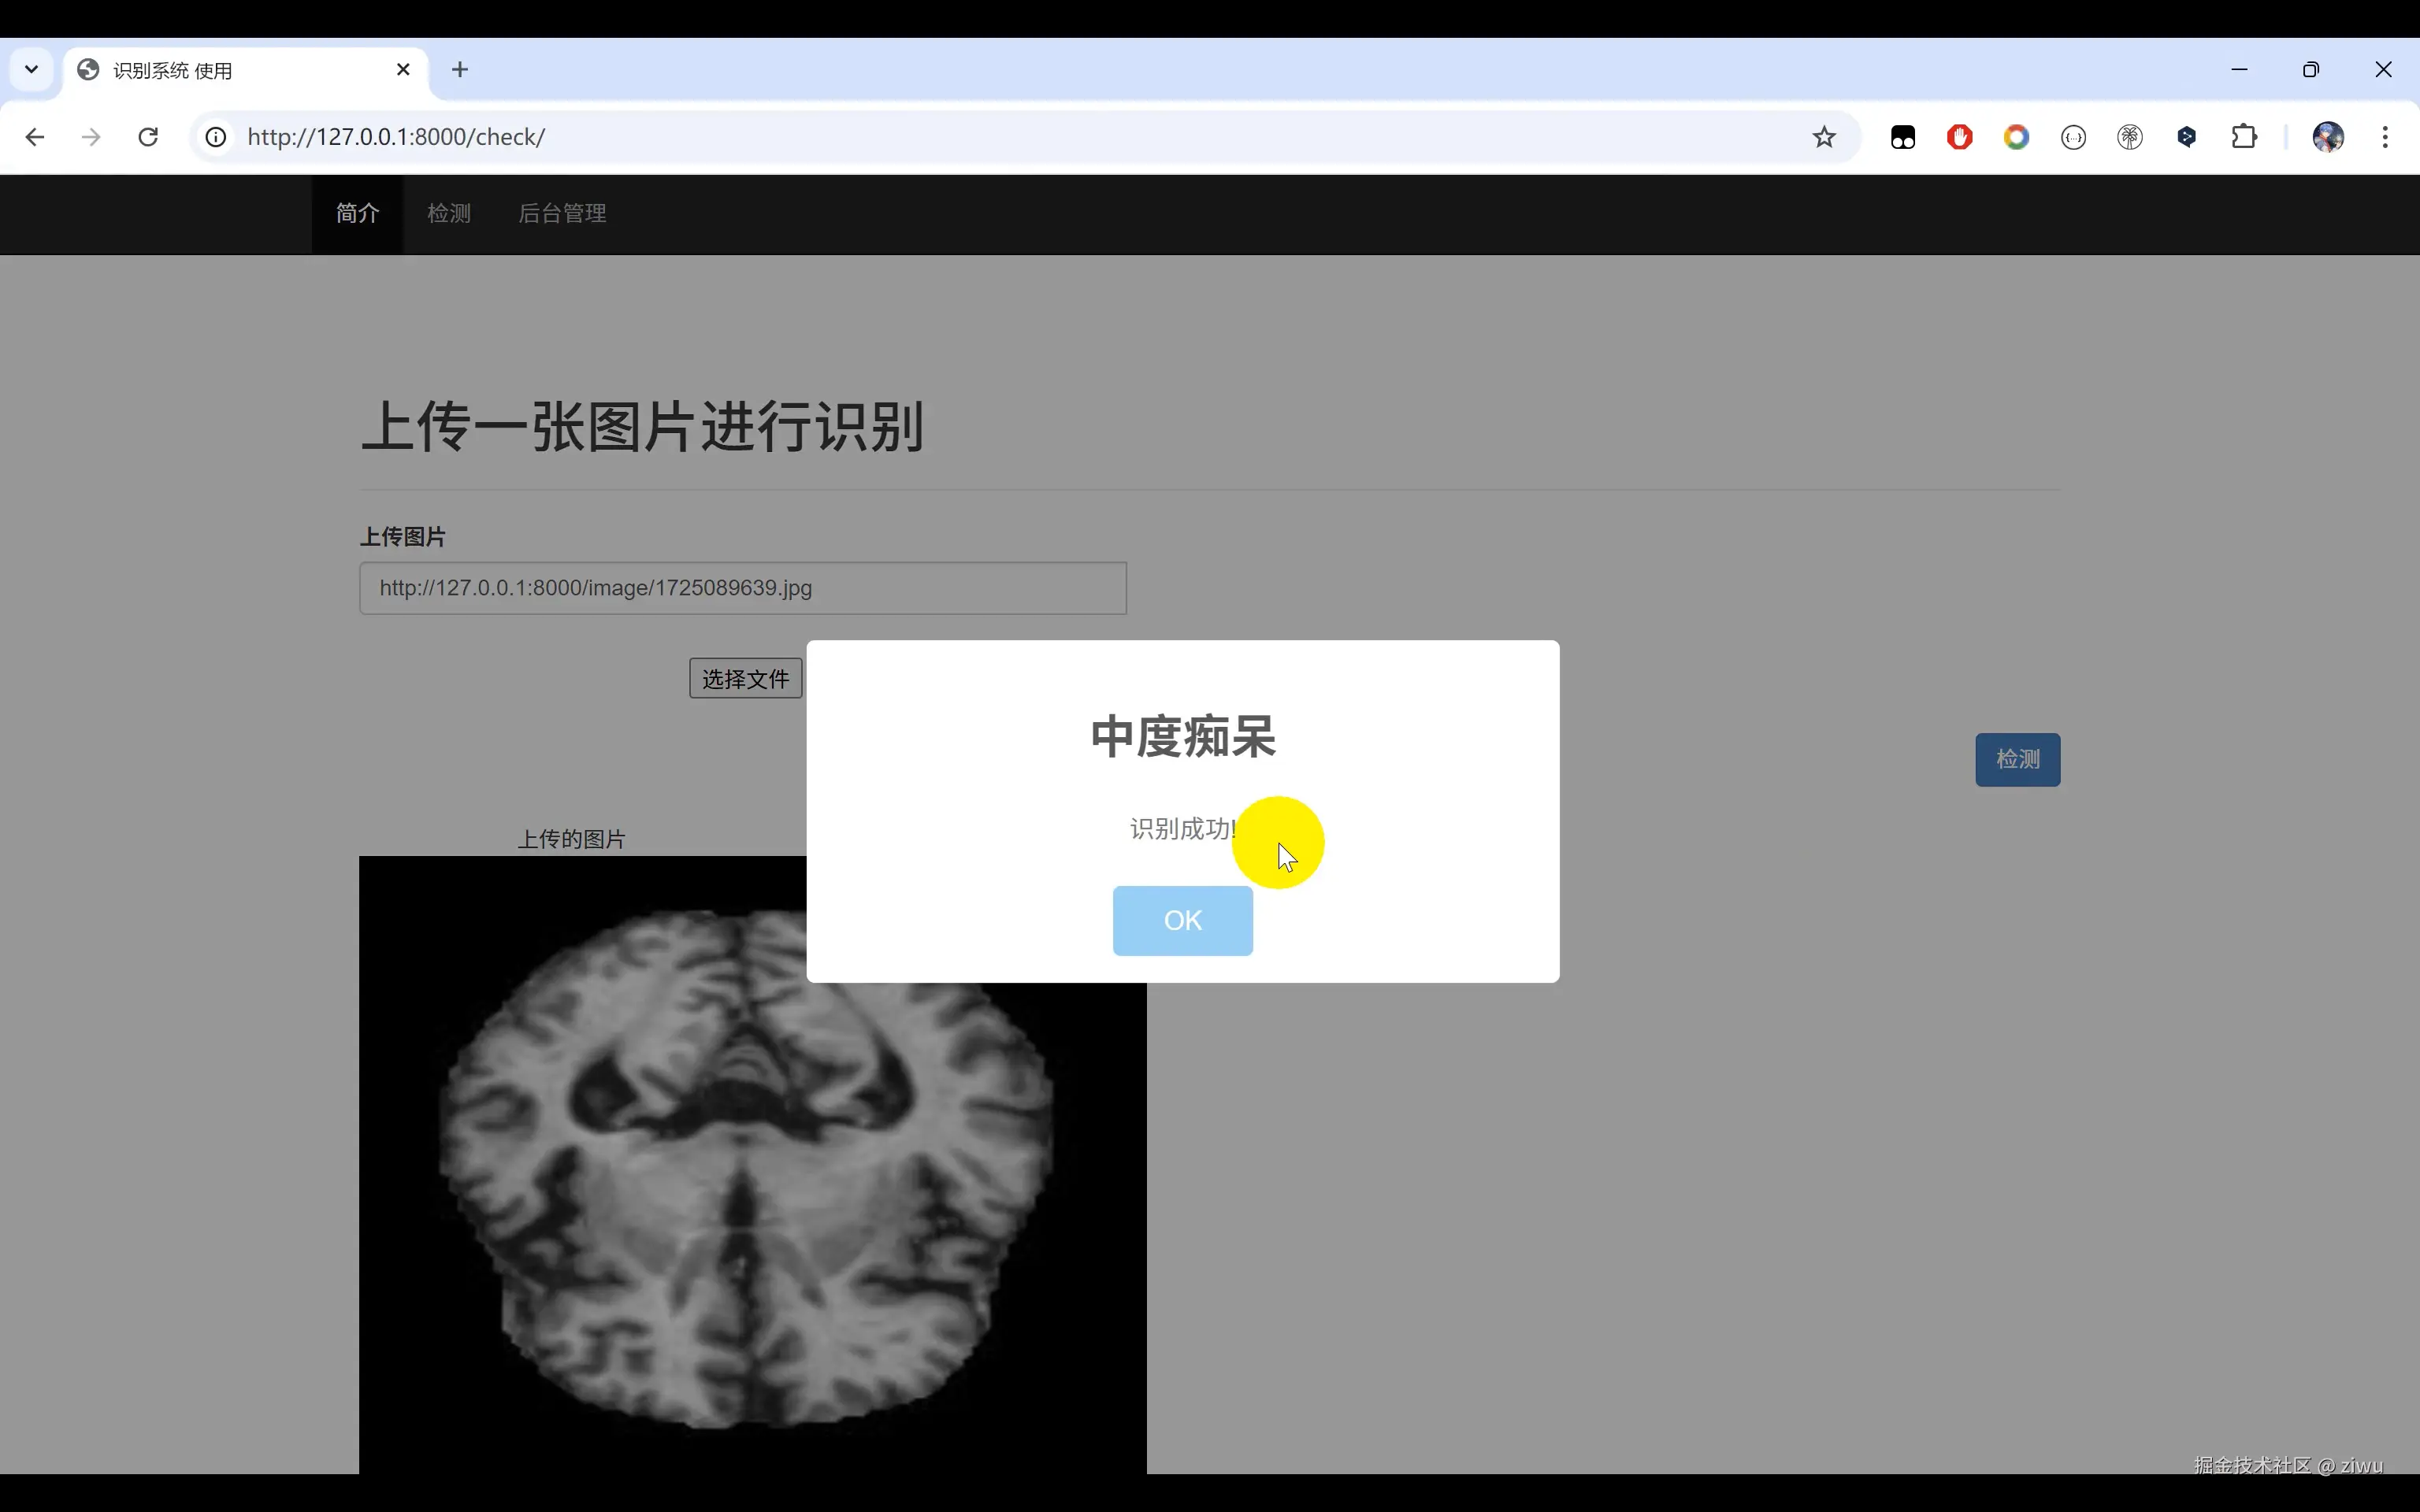Click the browser back arrow
Screen dimensions: 2420x1512
pyautogui.click(x=35, y=137)
